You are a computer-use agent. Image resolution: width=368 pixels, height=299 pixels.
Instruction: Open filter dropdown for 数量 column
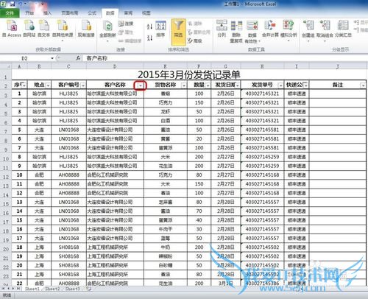tap(208, 85)
